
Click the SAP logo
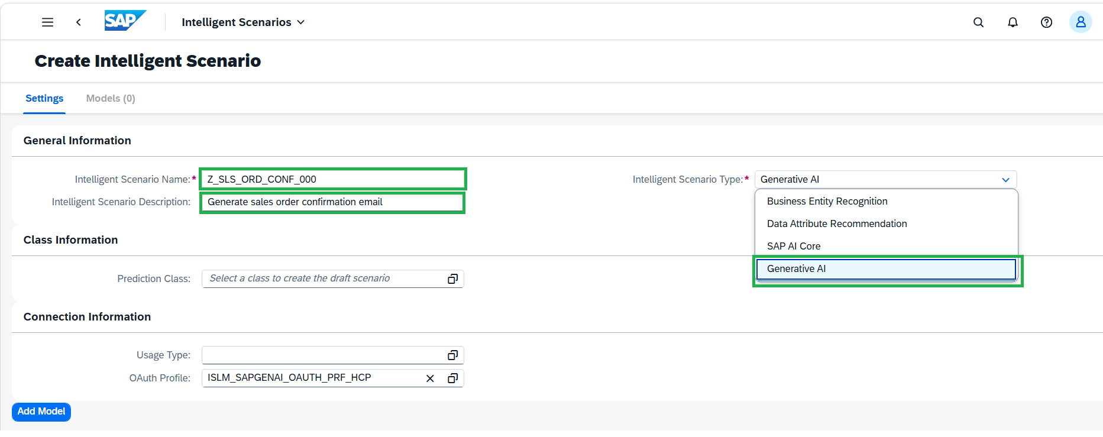(x=125, y=21)
